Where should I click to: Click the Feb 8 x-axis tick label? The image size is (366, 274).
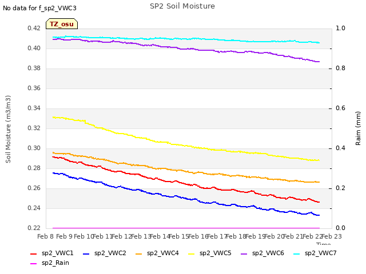coord(46,236)
